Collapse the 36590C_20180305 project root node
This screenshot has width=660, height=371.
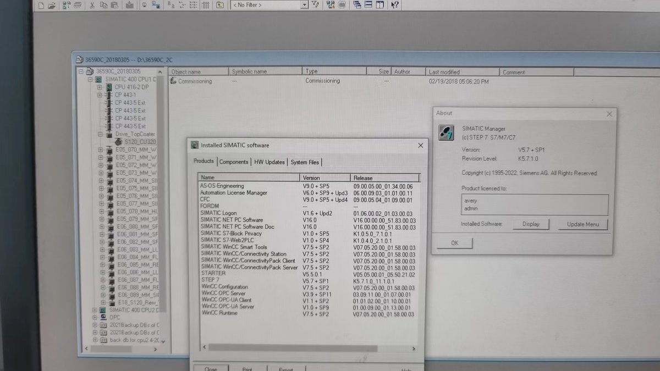81,71
